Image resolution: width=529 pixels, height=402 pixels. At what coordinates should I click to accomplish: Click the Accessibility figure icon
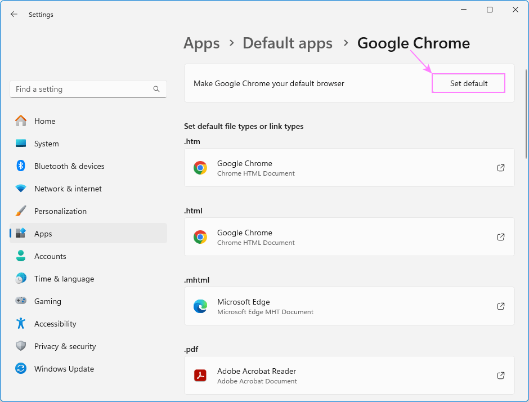[21, 323]
